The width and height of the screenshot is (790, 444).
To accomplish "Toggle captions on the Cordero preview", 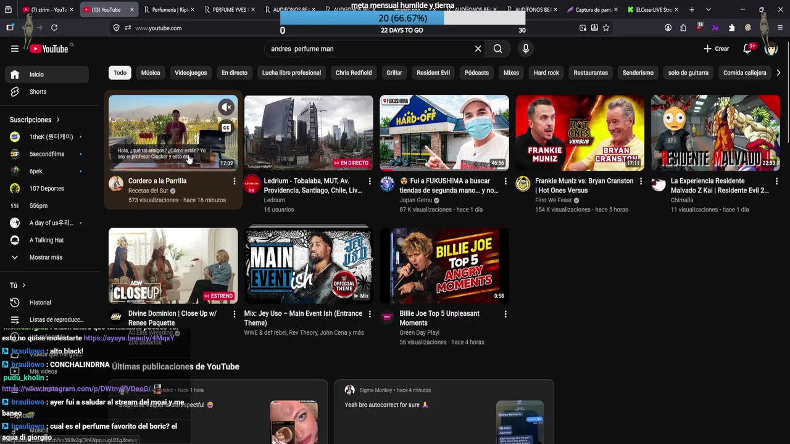I will [x=227, y=128].
